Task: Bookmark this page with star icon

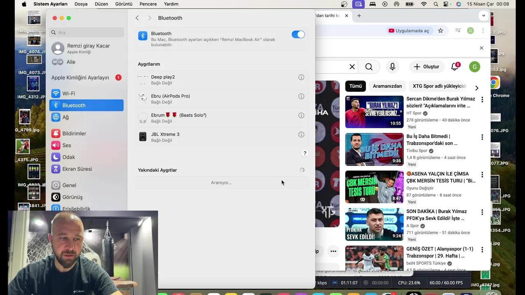Action: tap(441, 31)
